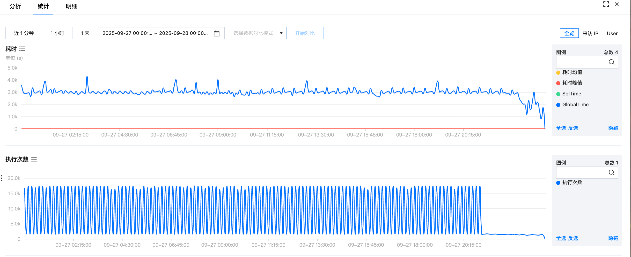Click search icon in 耗时 legend box

pyautogui.click(x=611, y=62)
